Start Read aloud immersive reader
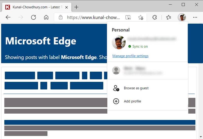Viewport: 203px width, 139px height. (x=128, y=17)
